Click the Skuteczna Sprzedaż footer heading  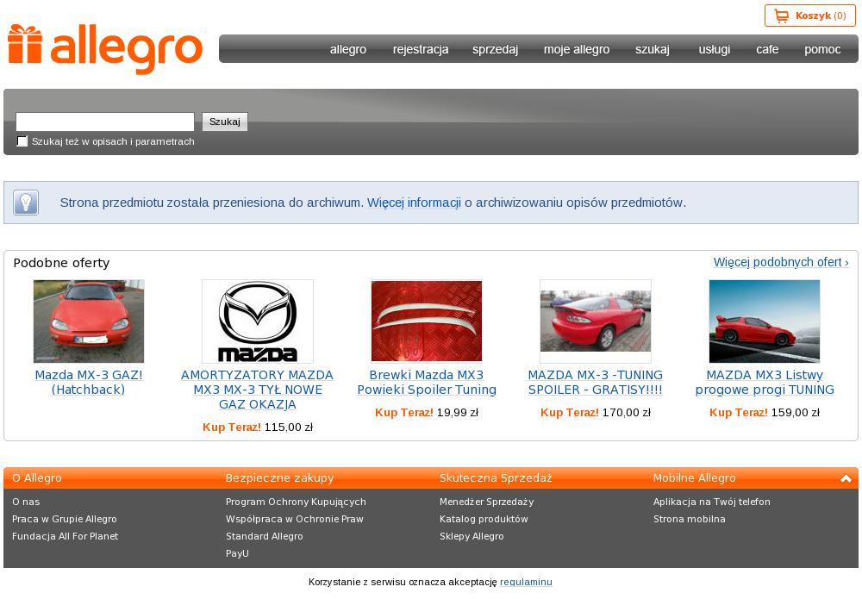pyautogui.click(x=496, y=478)
